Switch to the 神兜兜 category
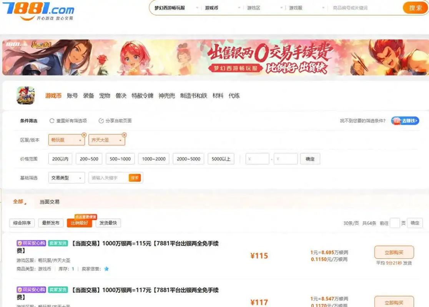The image size is (429, 307). (166, 96)
